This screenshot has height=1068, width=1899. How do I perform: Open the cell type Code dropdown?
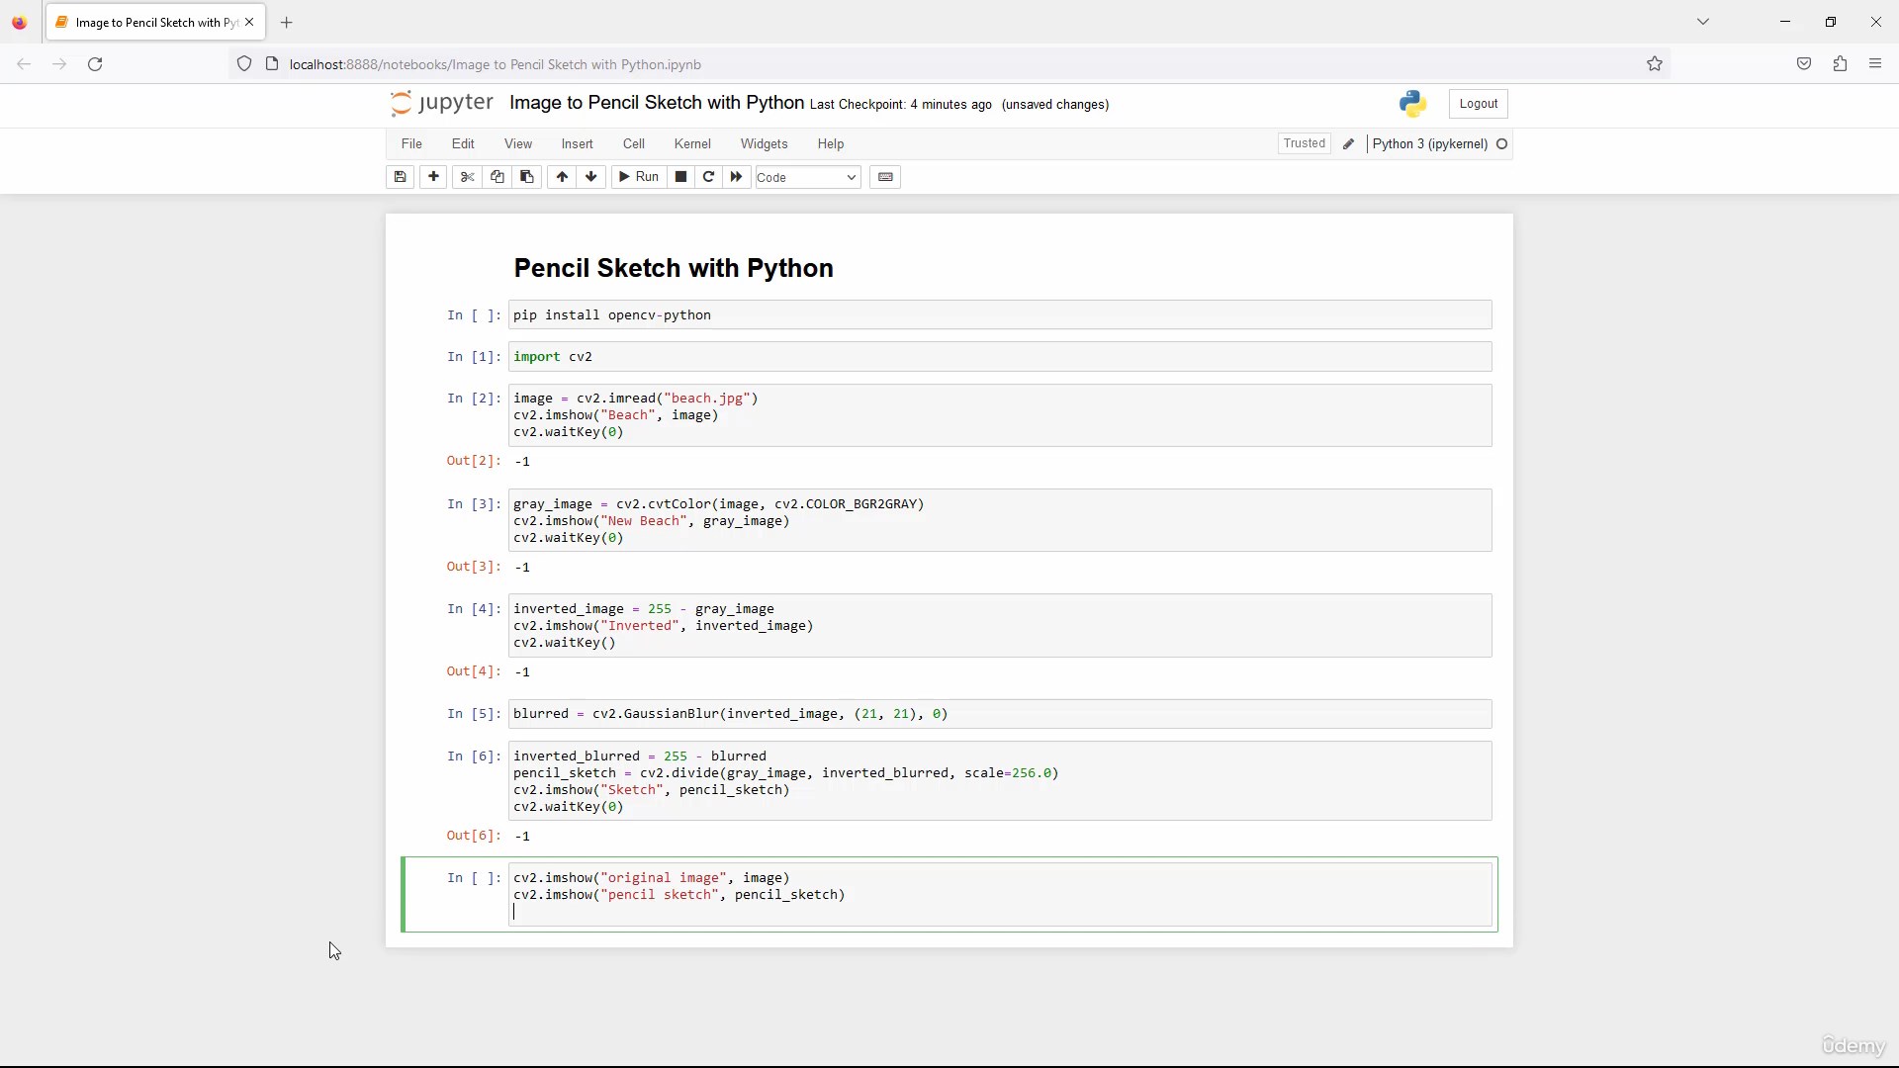pyautogui.click(x=807, y=178)
